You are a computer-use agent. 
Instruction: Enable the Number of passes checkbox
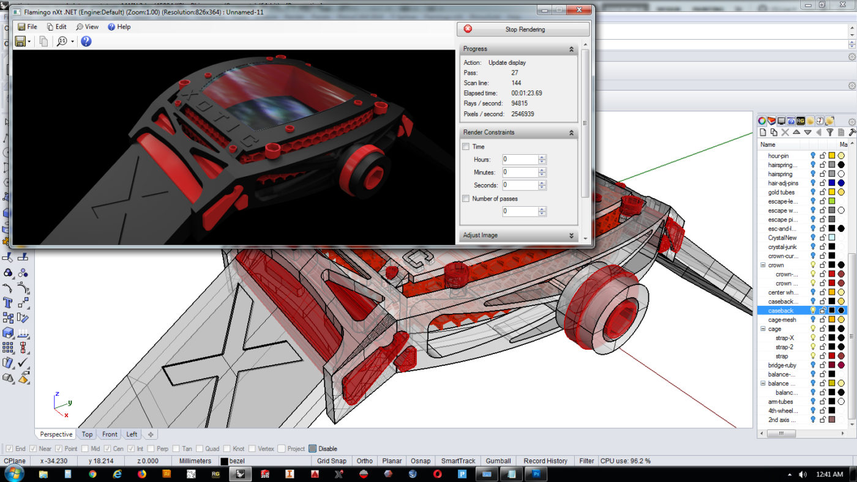pos(466,199)
